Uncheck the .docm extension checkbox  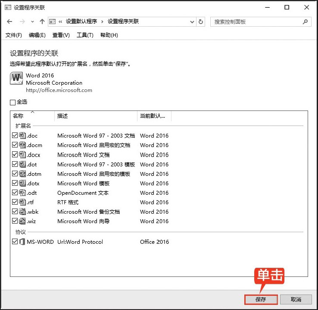[15, 144]
